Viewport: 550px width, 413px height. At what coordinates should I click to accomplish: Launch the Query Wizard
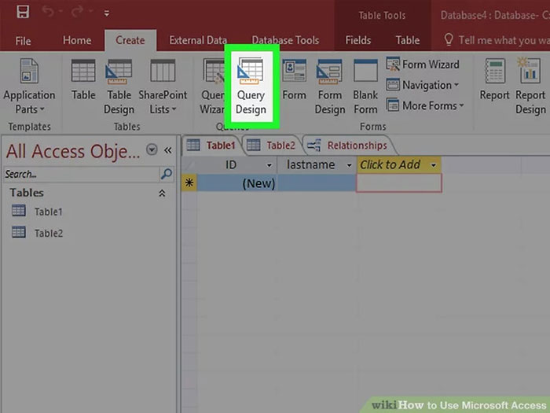(211, 85)
